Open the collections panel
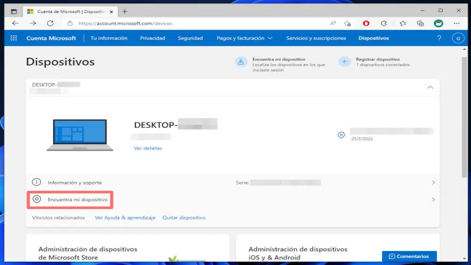Screen dimensions: 471x265 tap(420, 24)
